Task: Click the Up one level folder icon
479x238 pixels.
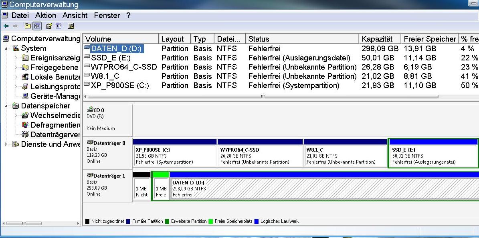Action: click(x=28, y=26)
